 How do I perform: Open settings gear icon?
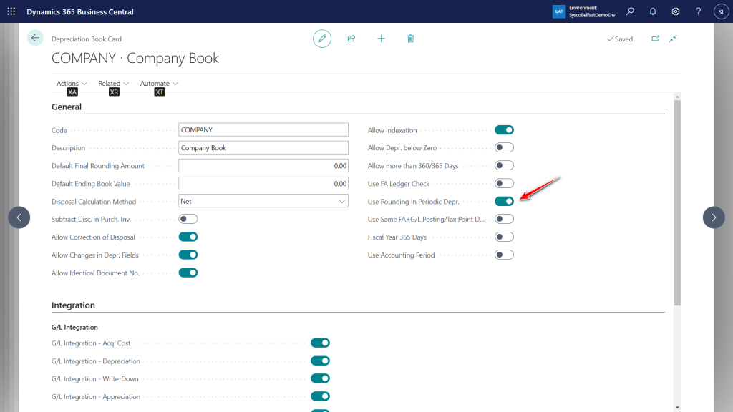tap(676, 11)
